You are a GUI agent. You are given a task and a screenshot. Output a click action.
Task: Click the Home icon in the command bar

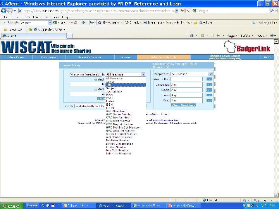point(192,35)
